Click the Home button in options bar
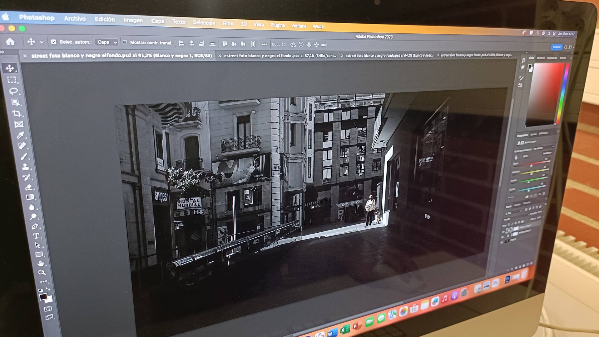Screen dimensions: 599x337 (10, 41)
